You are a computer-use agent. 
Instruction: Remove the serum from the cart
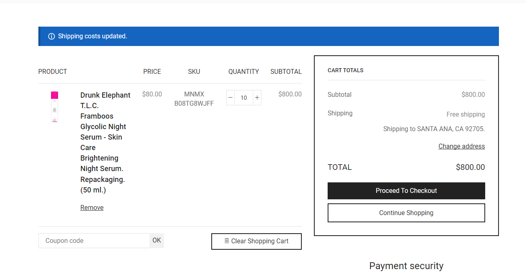pos(92,207)
